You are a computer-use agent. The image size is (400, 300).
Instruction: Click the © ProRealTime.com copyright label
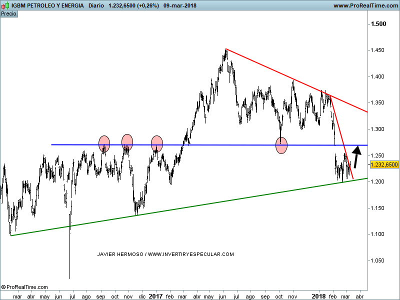24,287
